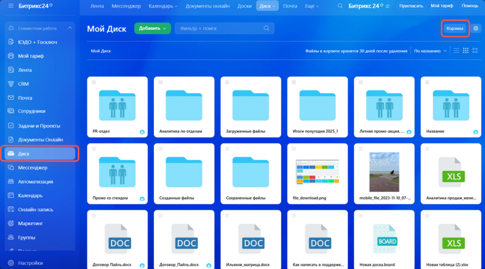Open the Летняя промо-акция folder
This screenshot has width=485, height=269.
384,107
